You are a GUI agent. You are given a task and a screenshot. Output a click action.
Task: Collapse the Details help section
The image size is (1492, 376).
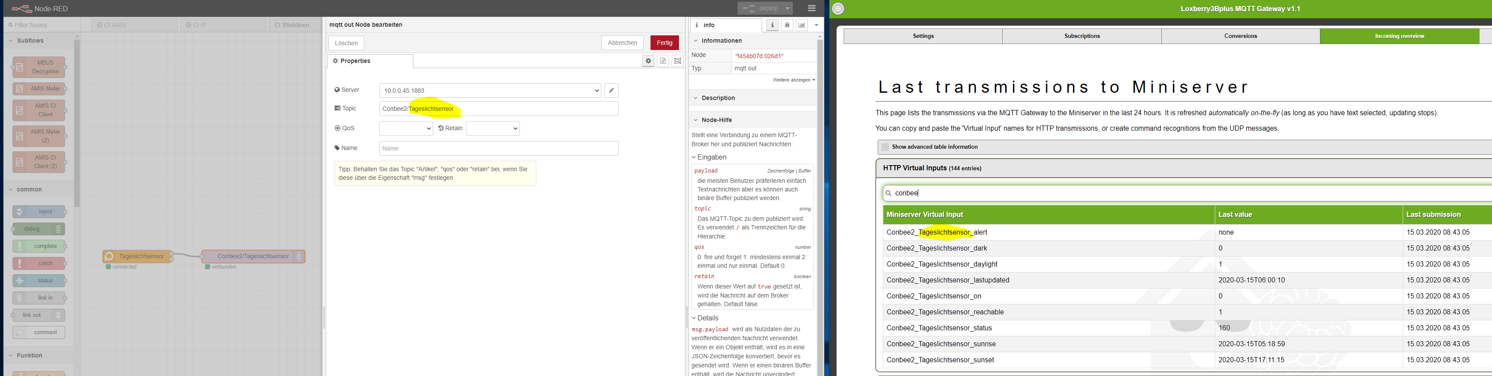click(x=705, y=318)
